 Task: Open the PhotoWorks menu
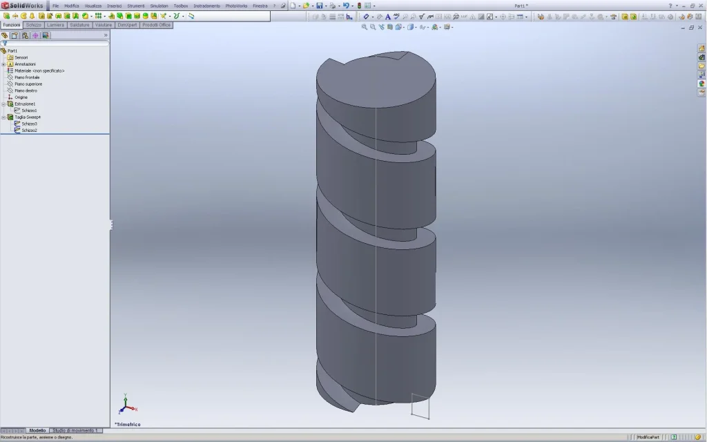click(x=236, y=6)
